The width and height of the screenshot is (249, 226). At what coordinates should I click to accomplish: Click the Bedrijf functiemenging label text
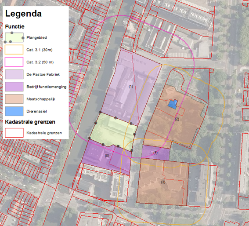pyautogui.click(x=47, y=87)
